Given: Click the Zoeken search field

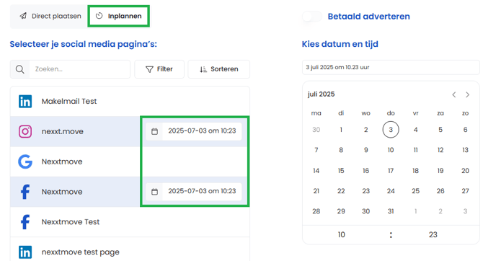Looking at the screenshot, I should (x=79, y=69).
